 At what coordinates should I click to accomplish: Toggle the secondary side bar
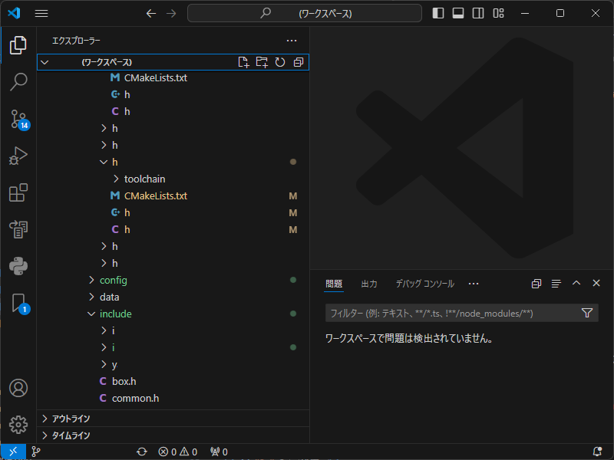tap(478, 13)
